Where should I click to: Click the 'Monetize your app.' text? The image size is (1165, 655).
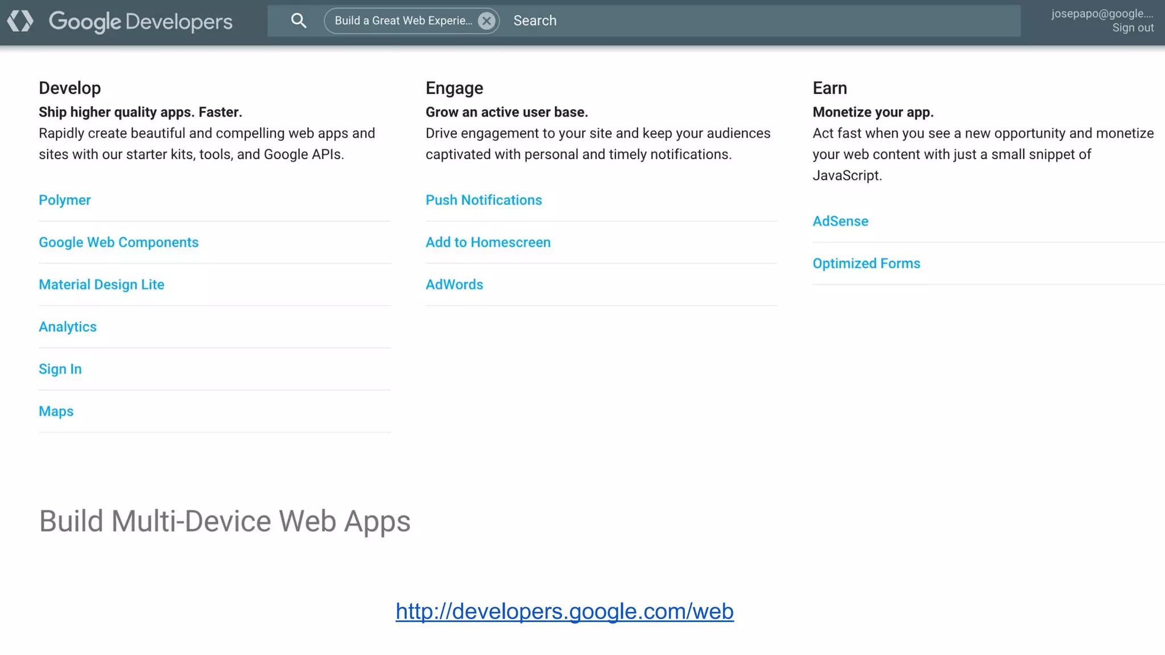click(873, 112)
